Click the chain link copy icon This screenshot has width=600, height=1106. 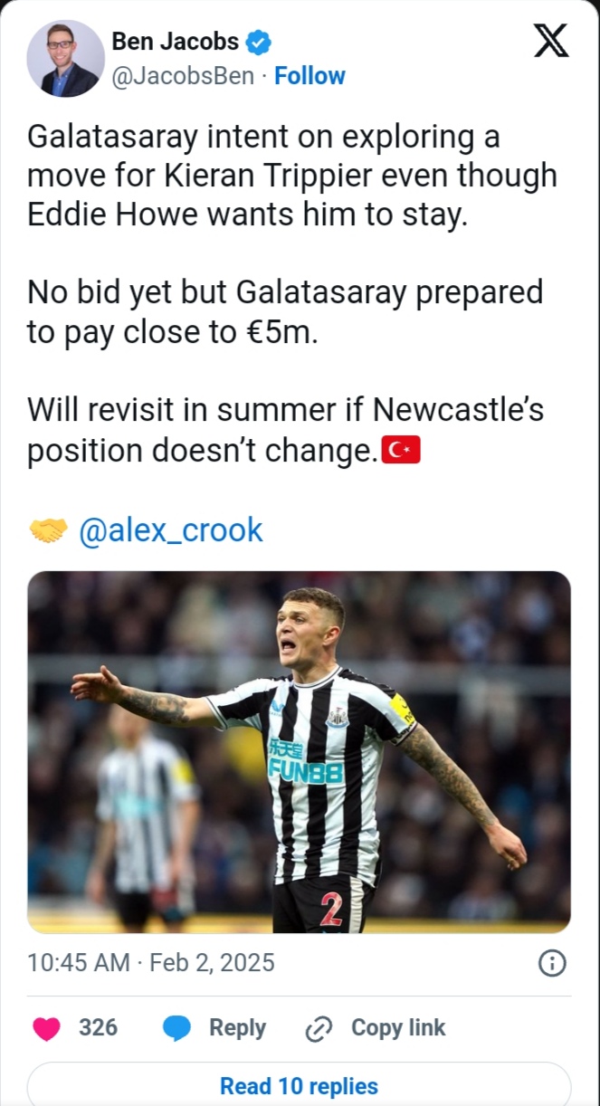coord(319,1028)
